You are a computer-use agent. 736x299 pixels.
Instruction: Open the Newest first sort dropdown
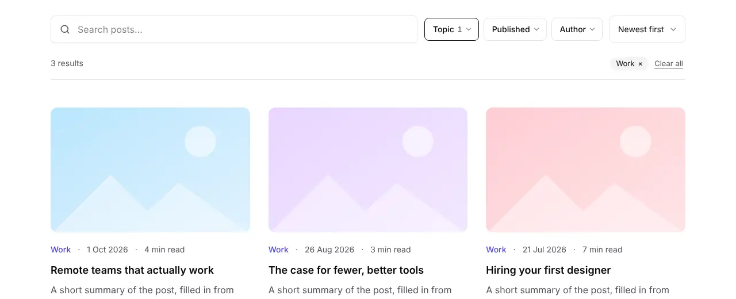647,29
